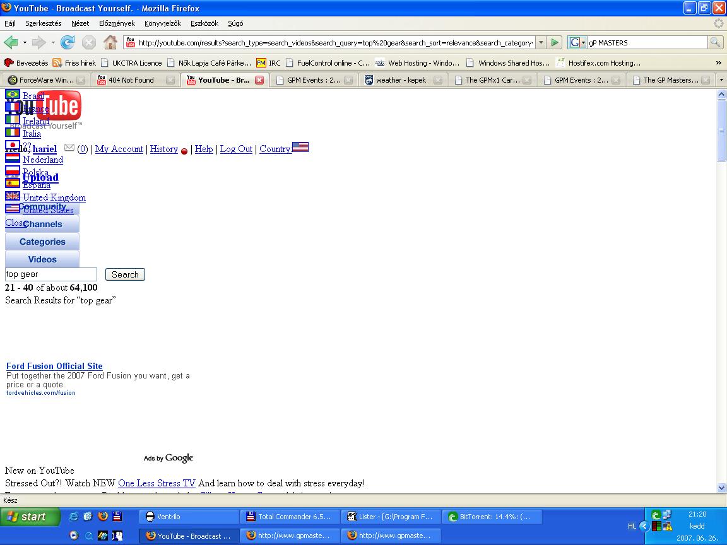Image resolution: width=727 pixels, height=545 pixels.
Task: Open the Eszközök menu
Action: tap(204, 23)
